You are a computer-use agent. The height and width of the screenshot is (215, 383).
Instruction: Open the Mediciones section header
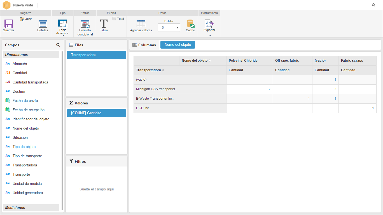[31, 207]
